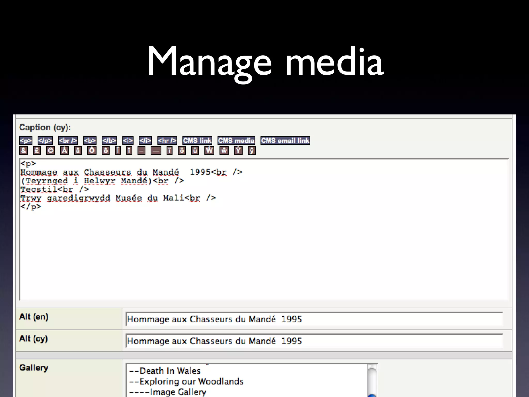Insert a <br /> line break tag
Screen dimensions: 529x397
(x=68, y=141)
